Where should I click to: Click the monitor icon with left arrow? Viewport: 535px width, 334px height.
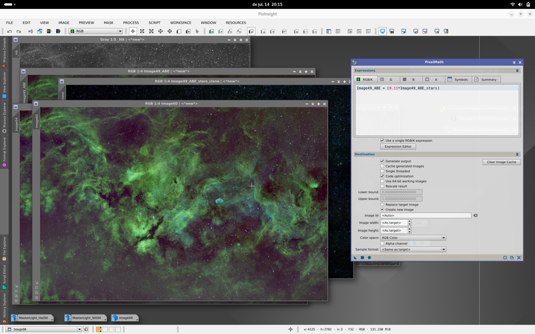coord(404,31)
